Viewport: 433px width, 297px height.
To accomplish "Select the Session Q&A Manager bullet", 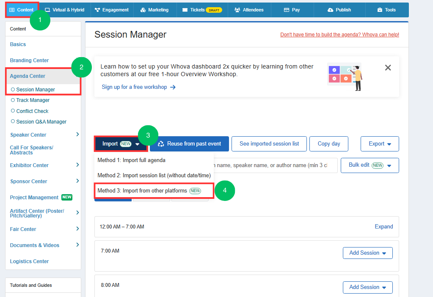I will [13, 121].
